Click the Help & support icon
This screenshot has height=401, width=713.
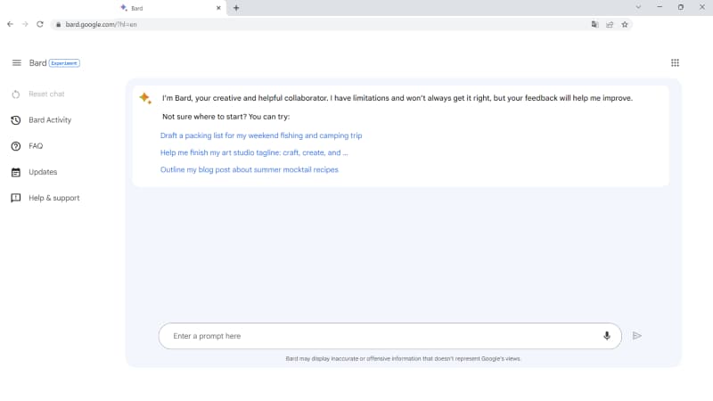(16, 198)
